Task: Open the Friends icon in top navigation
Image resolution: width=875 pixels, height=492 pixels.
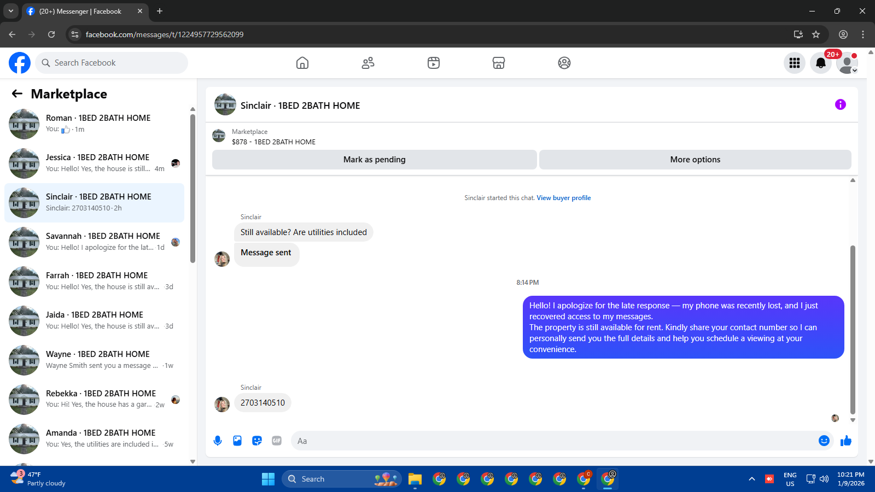Action: point(368,63)
